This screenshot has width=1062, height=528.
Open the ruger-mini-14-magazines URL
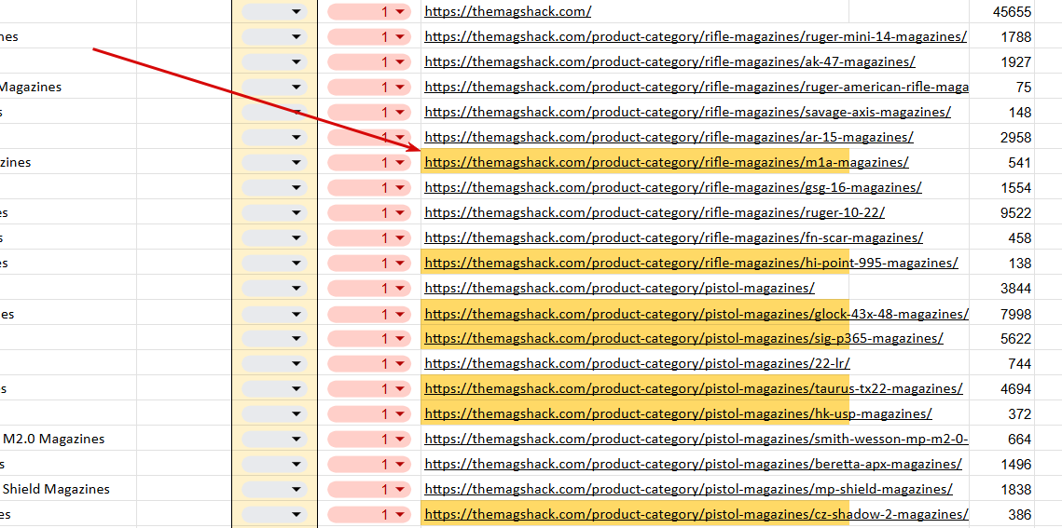696,36
